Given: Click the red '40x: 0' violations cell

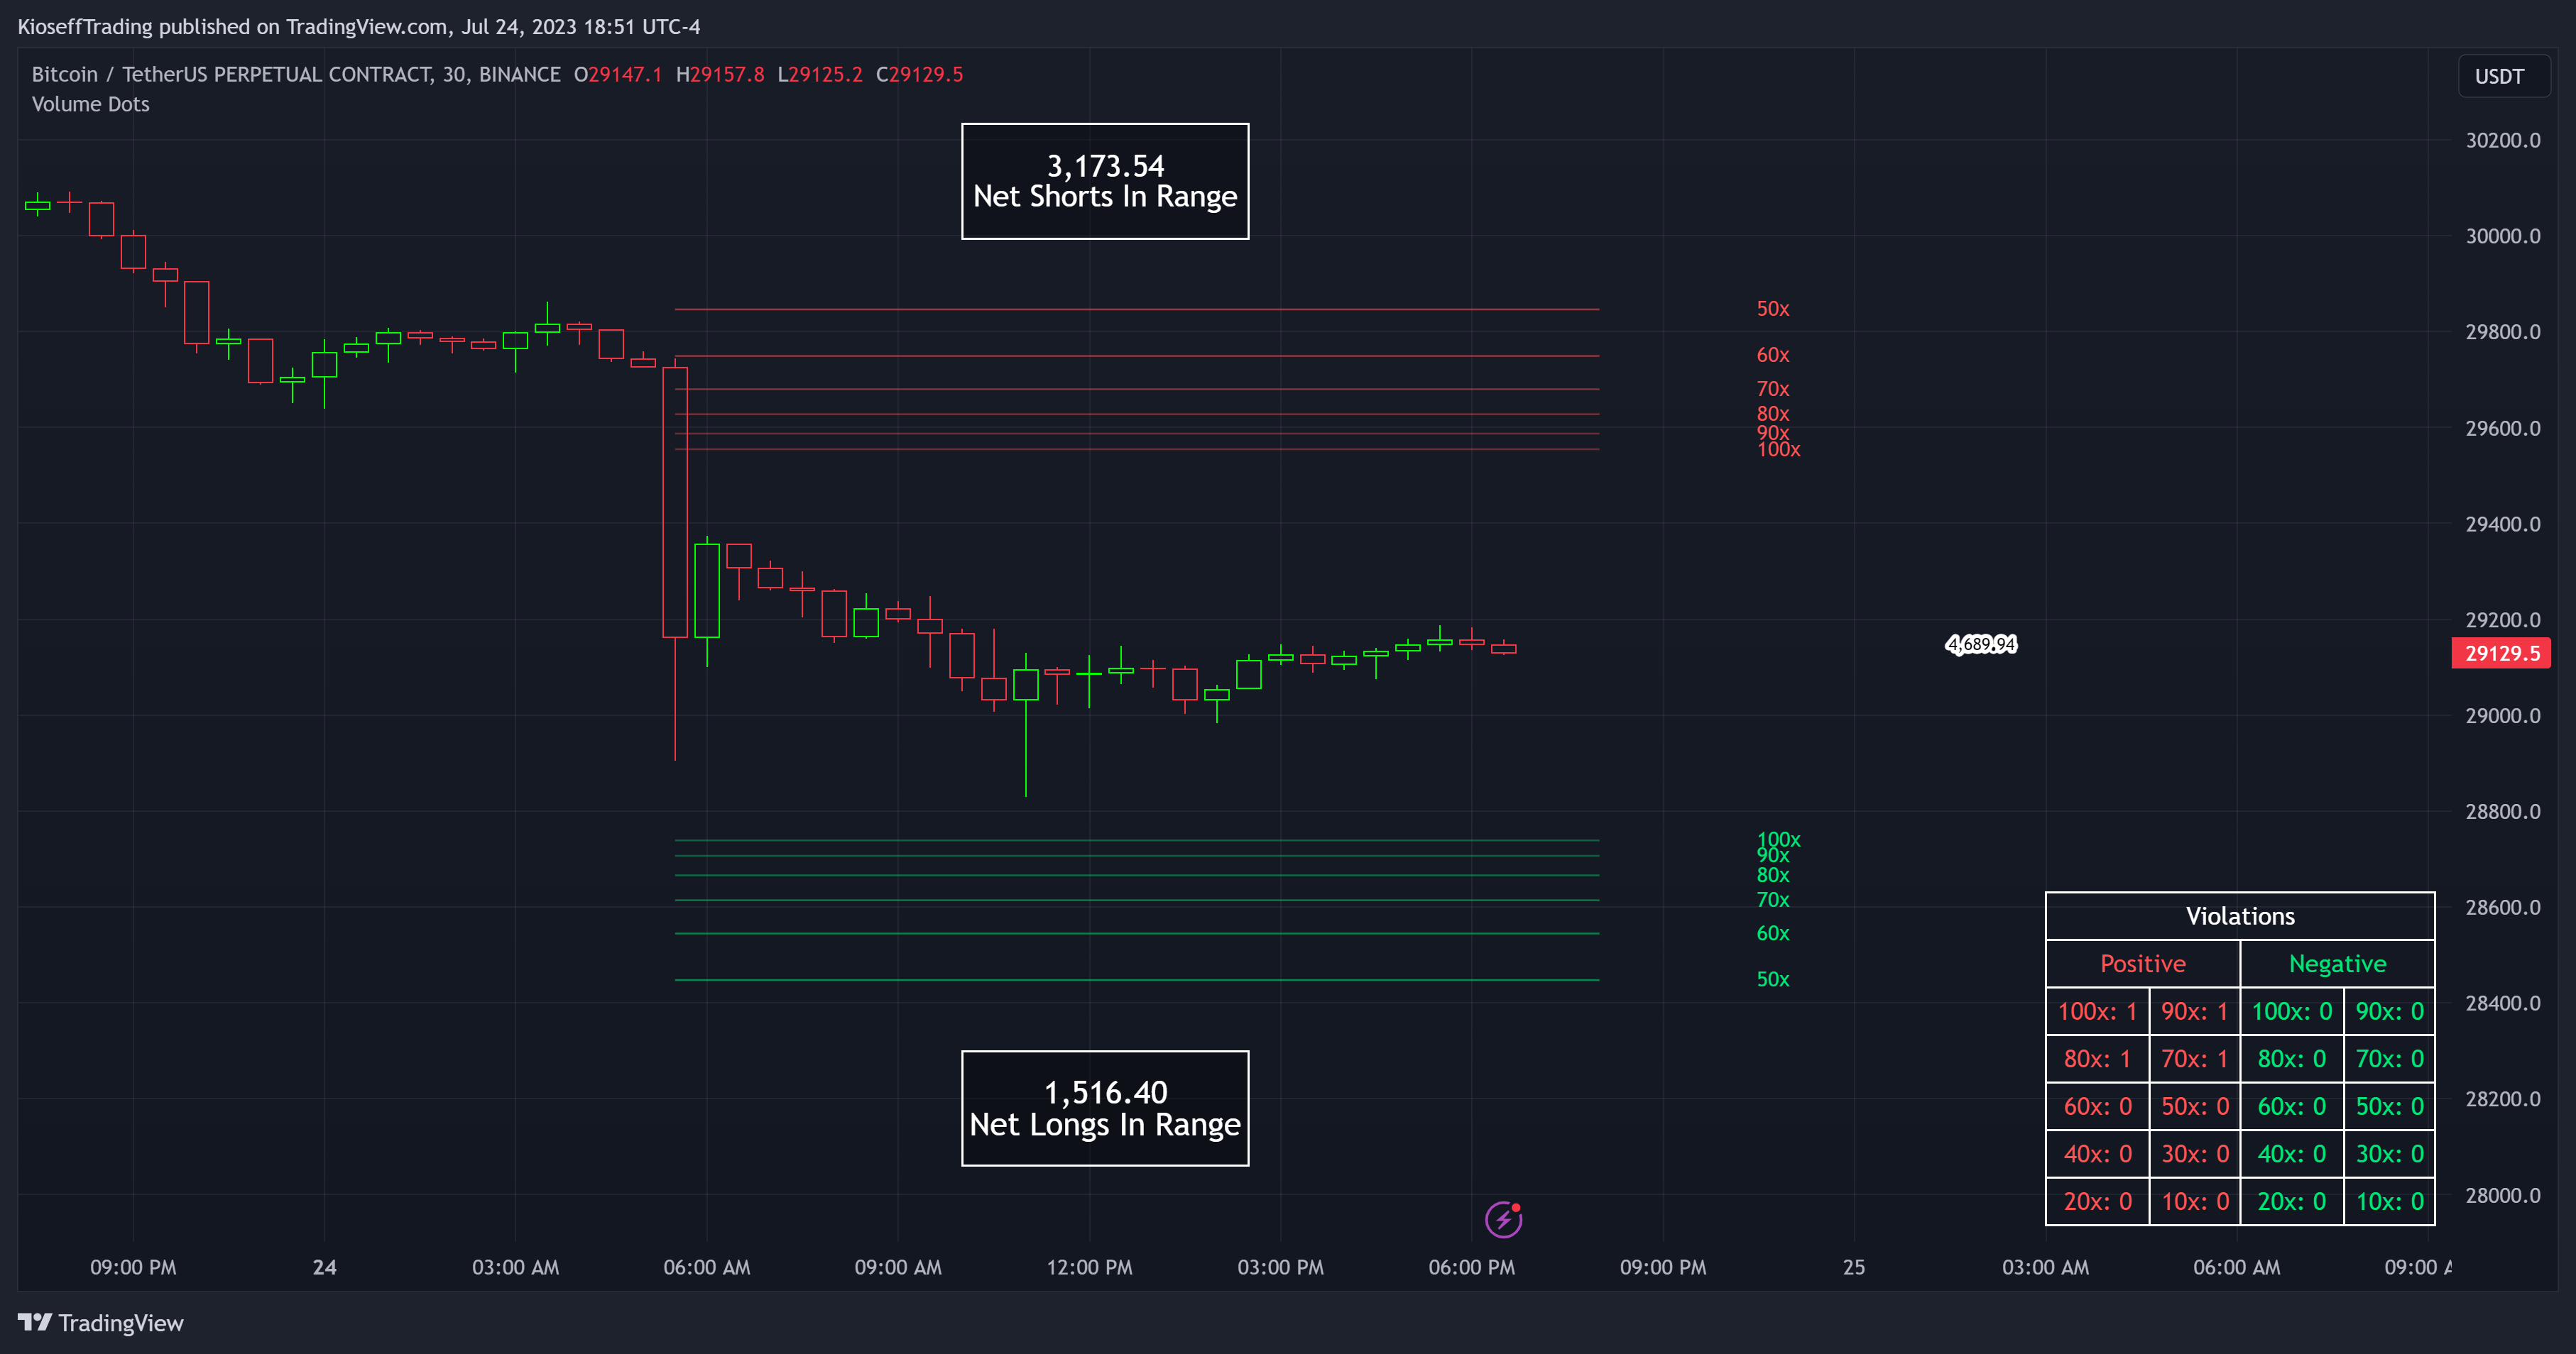Looking at the screenshot, I should pyautogui.click(x=2097, y=1154).
